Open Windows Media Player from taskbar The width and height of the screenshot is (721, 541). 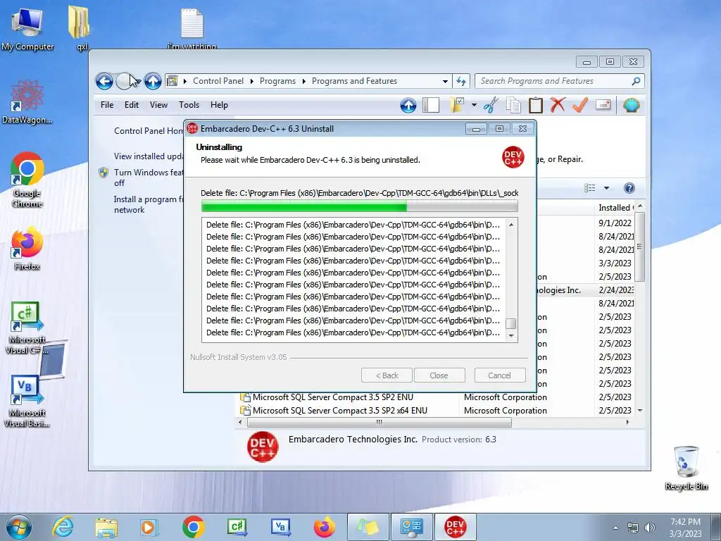149,527
